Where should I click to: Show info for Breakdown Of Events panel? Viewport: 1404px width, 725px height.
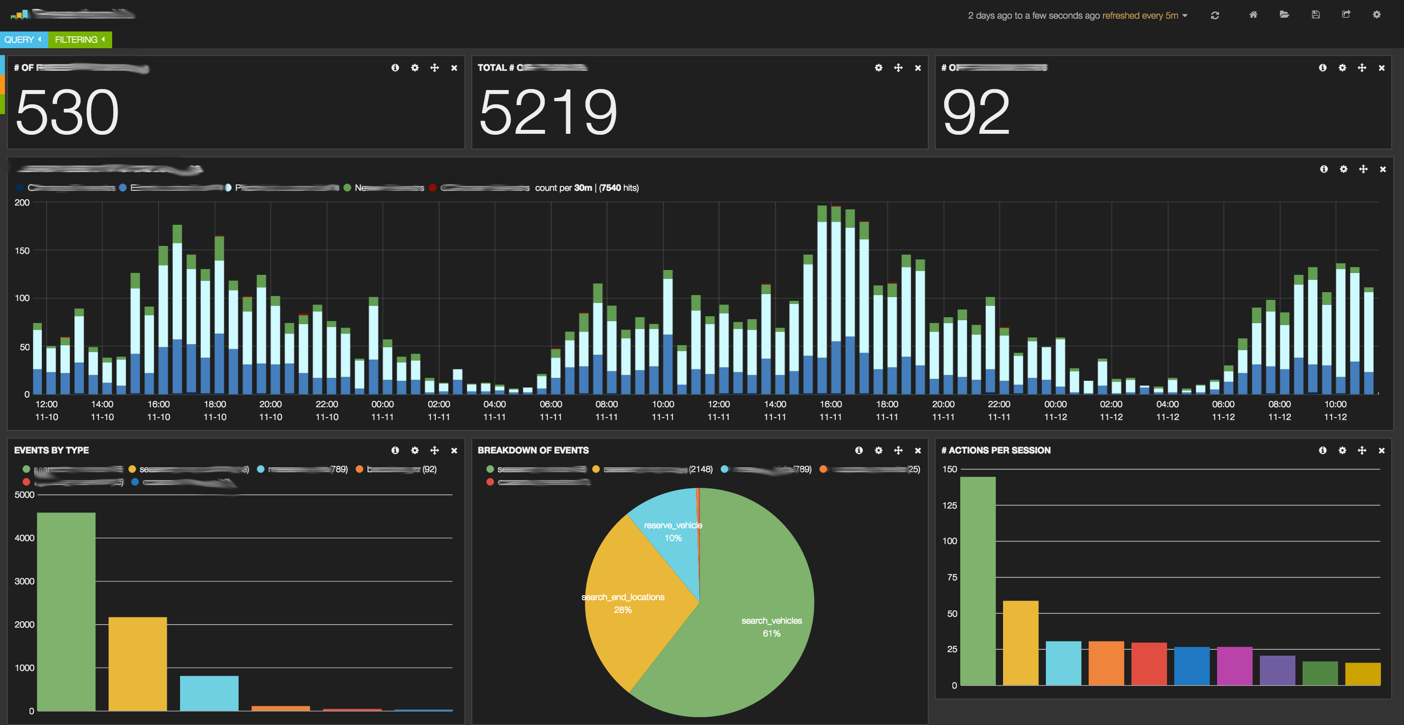(x=859, y=450)
